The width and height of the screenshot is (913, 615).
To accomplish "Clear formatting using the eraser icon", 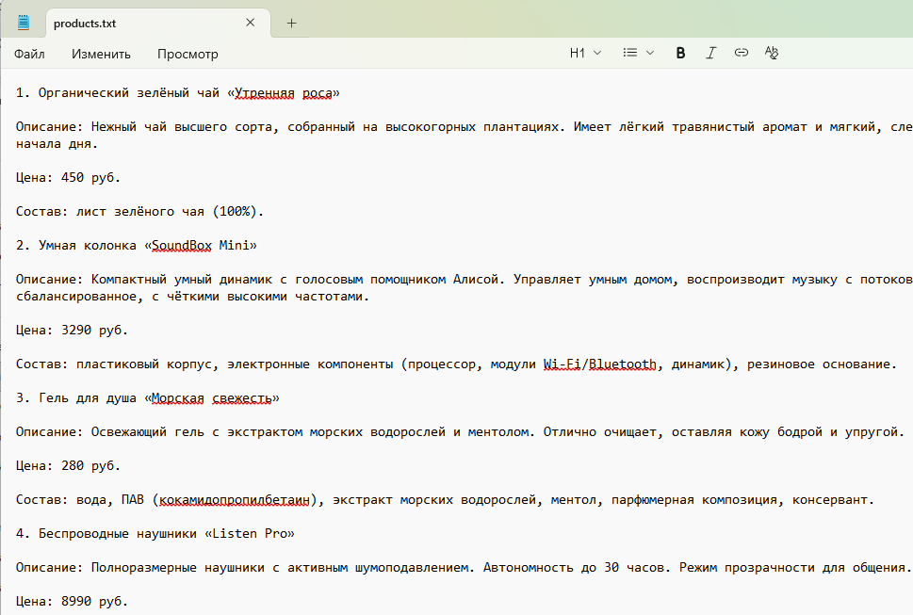I will click(x=772, y=53).
